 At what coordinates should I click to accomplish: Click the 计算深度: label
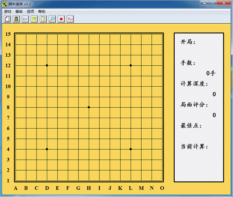coord(194,84)
